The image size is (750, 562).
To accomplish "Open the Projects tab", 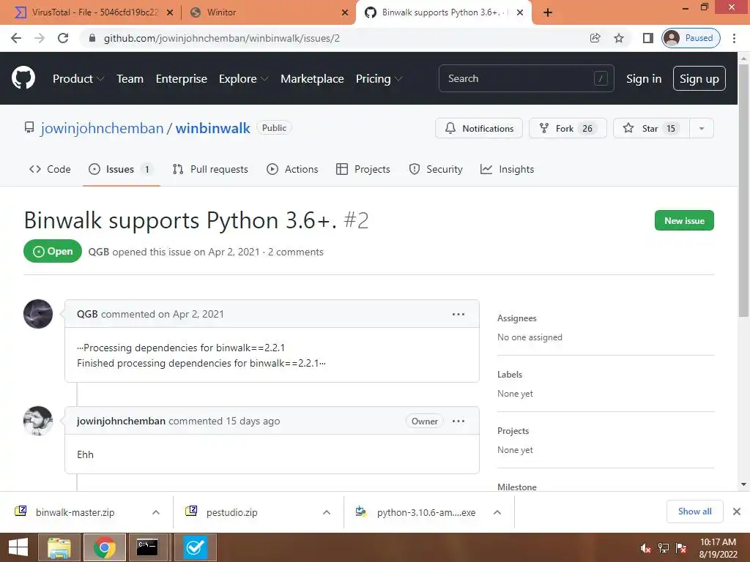I will point(363,169).
